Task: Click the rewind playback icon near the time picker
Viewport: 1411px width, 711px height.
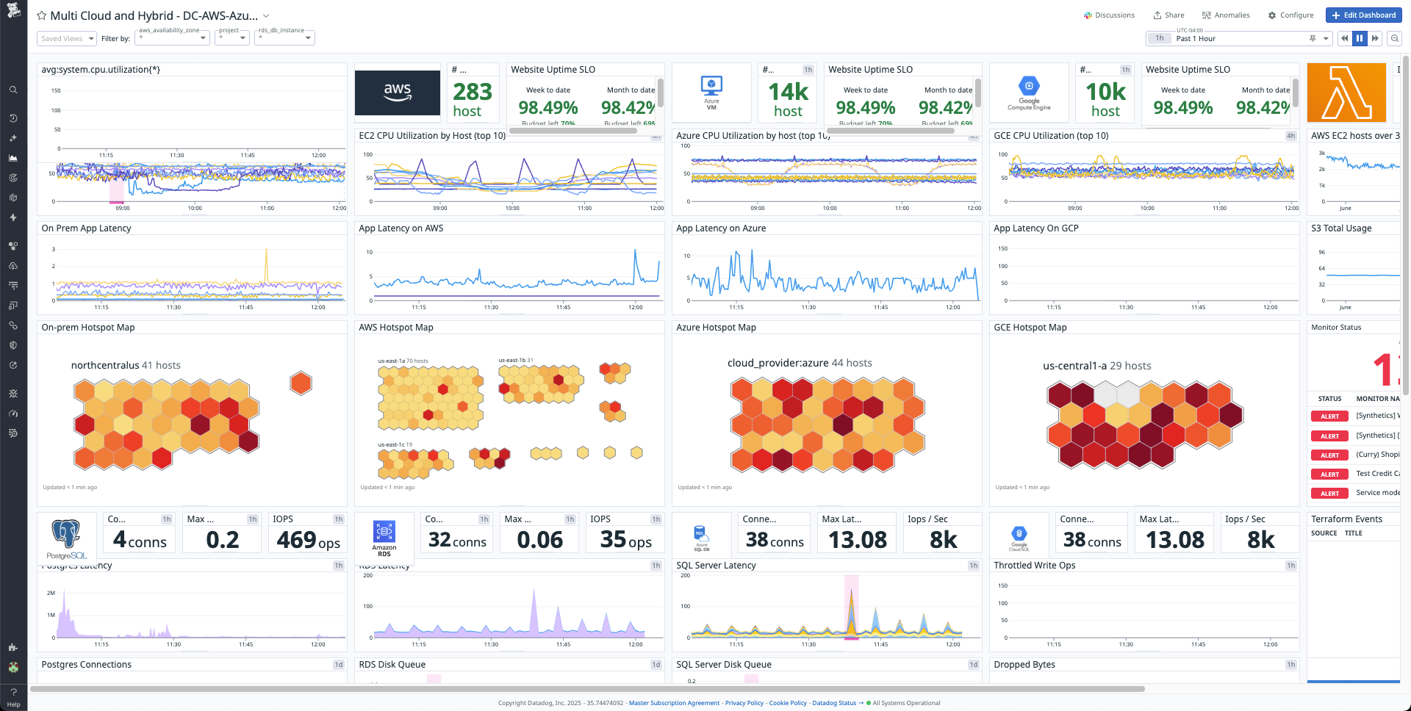Action: pyautogui.click(x=1345, y=38)
